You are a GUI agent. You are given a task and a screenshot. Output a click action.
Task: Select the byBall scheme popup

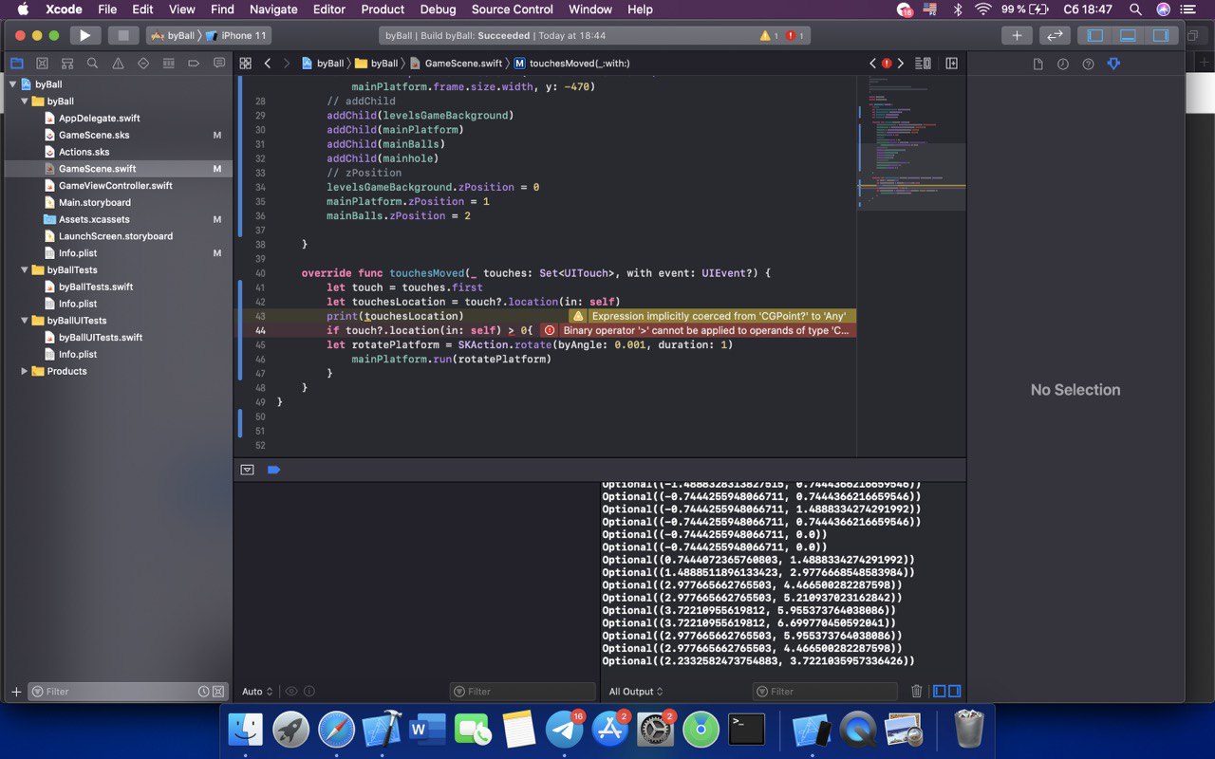pyautogui.click(x=173, y=36)
